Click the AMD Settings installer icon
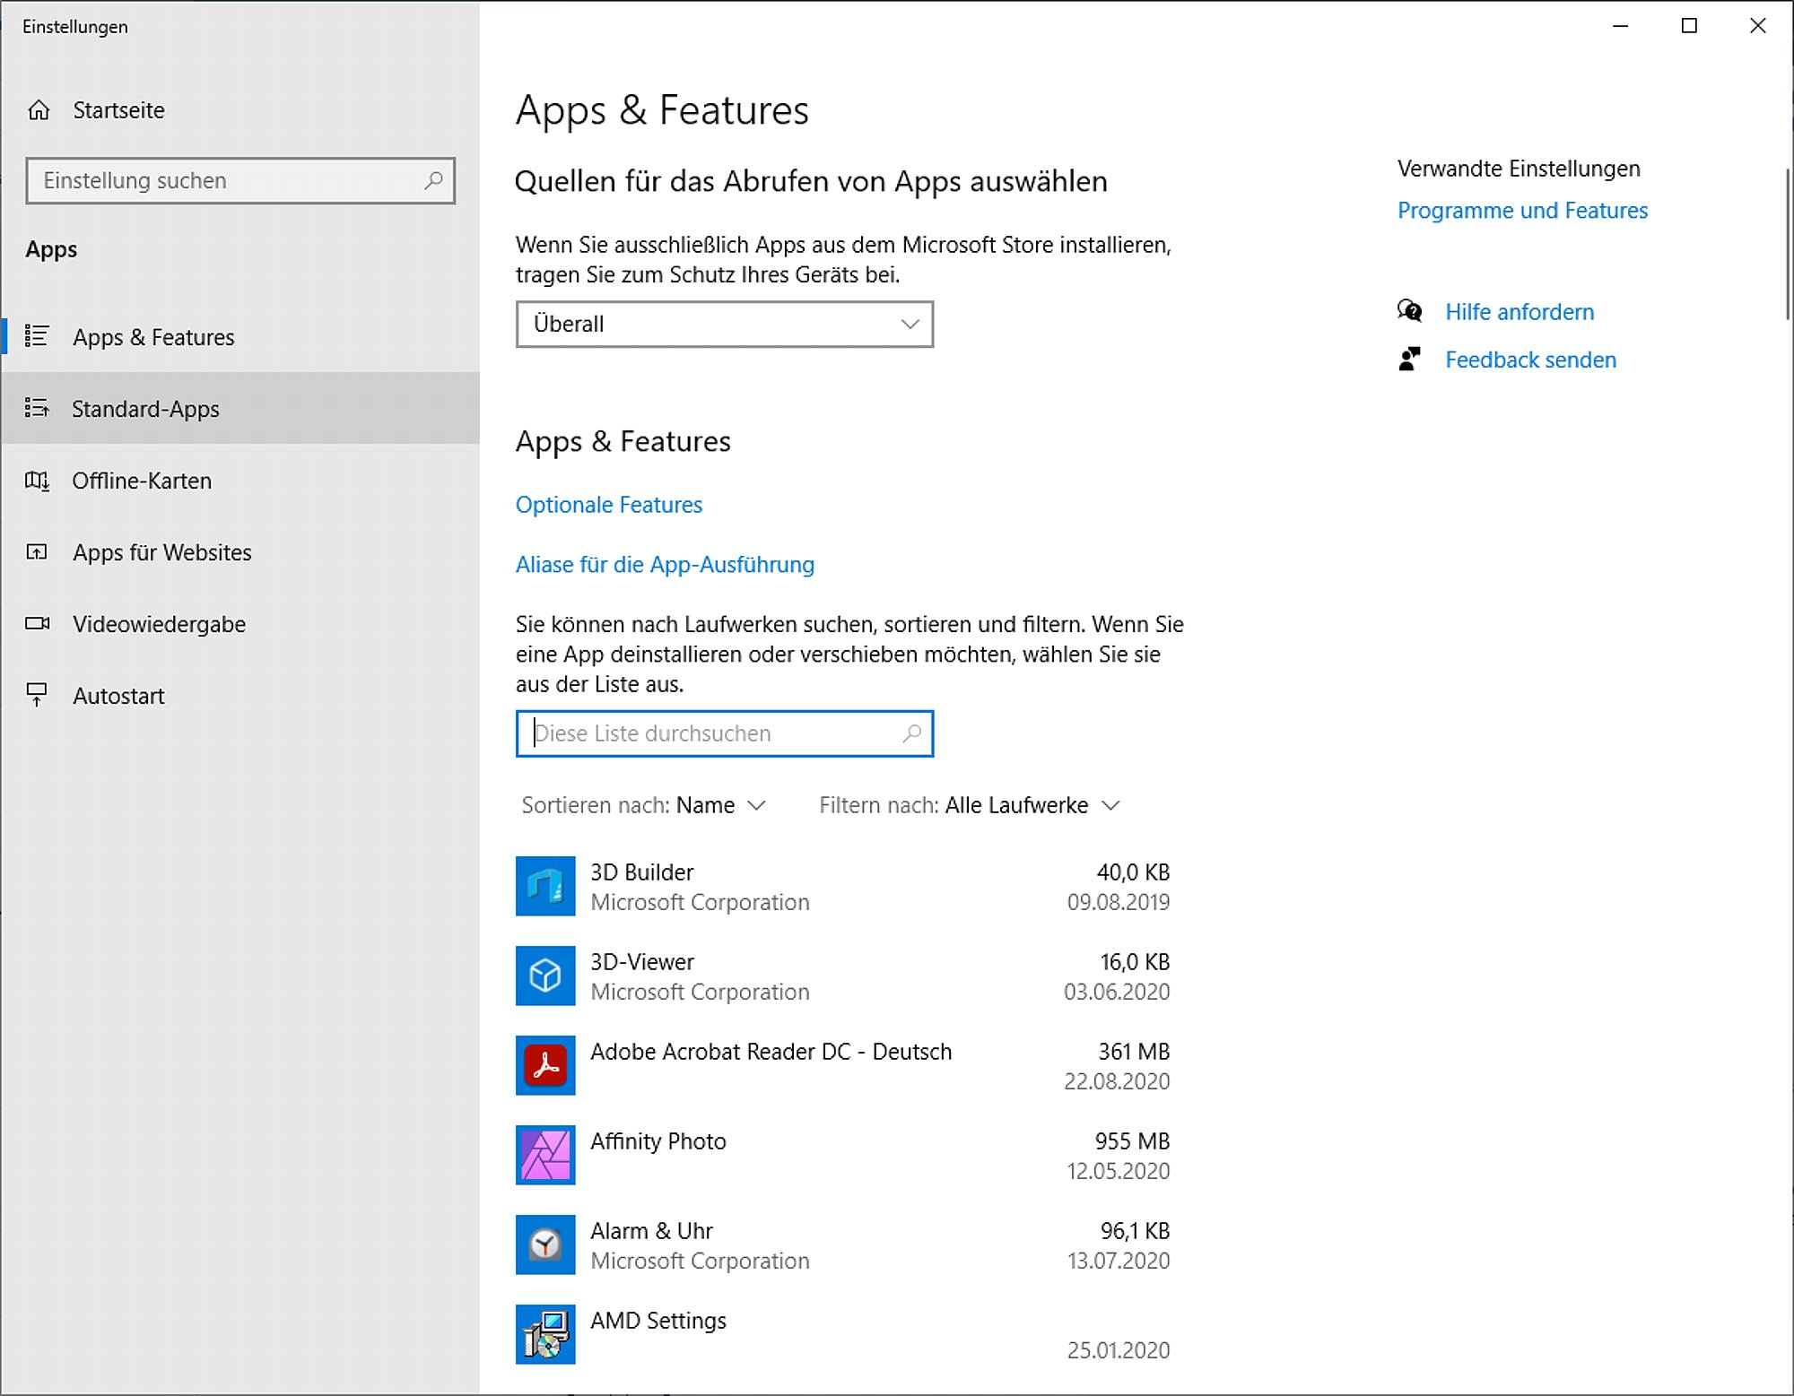 [545, 1334]
